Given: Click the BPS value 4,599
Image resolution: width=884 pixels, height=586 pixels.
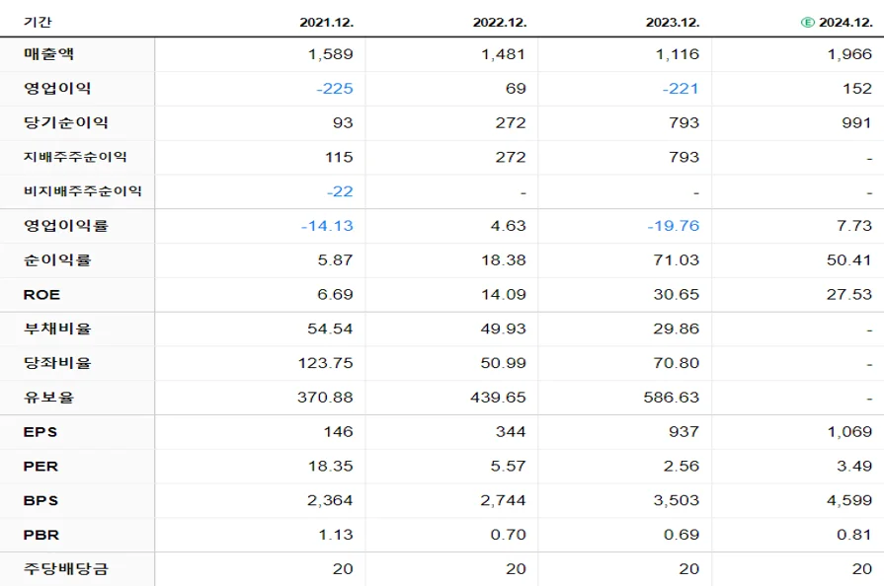Looking at the screenshot, I should [x=849, y=501].
